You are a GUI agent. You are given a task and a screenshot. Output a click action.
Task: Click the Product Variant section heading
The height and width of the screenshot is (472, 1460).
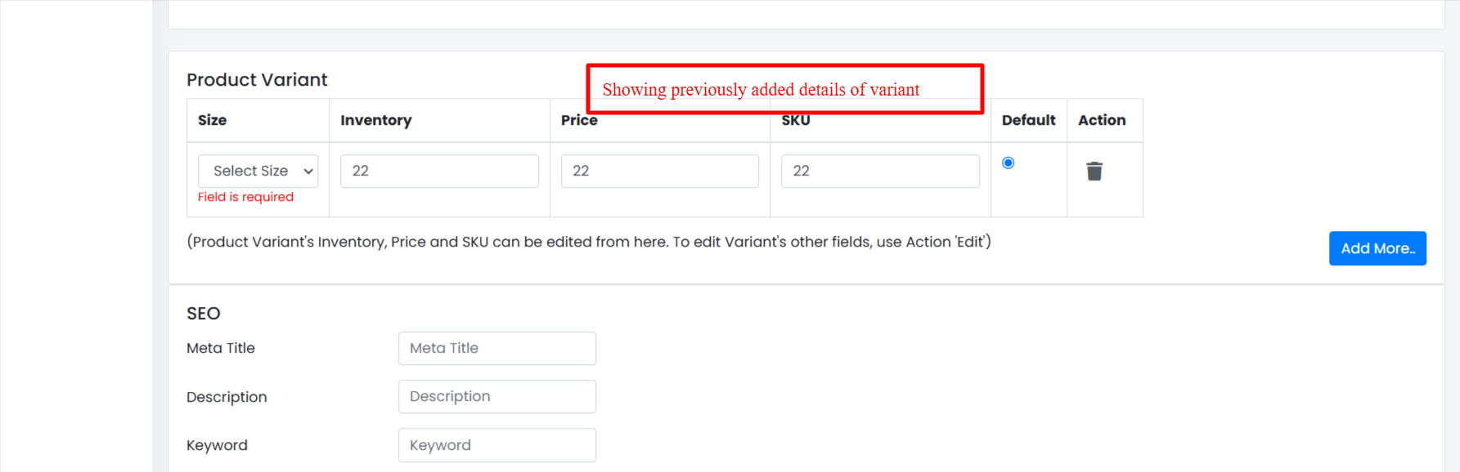click(x=257, y=79)
